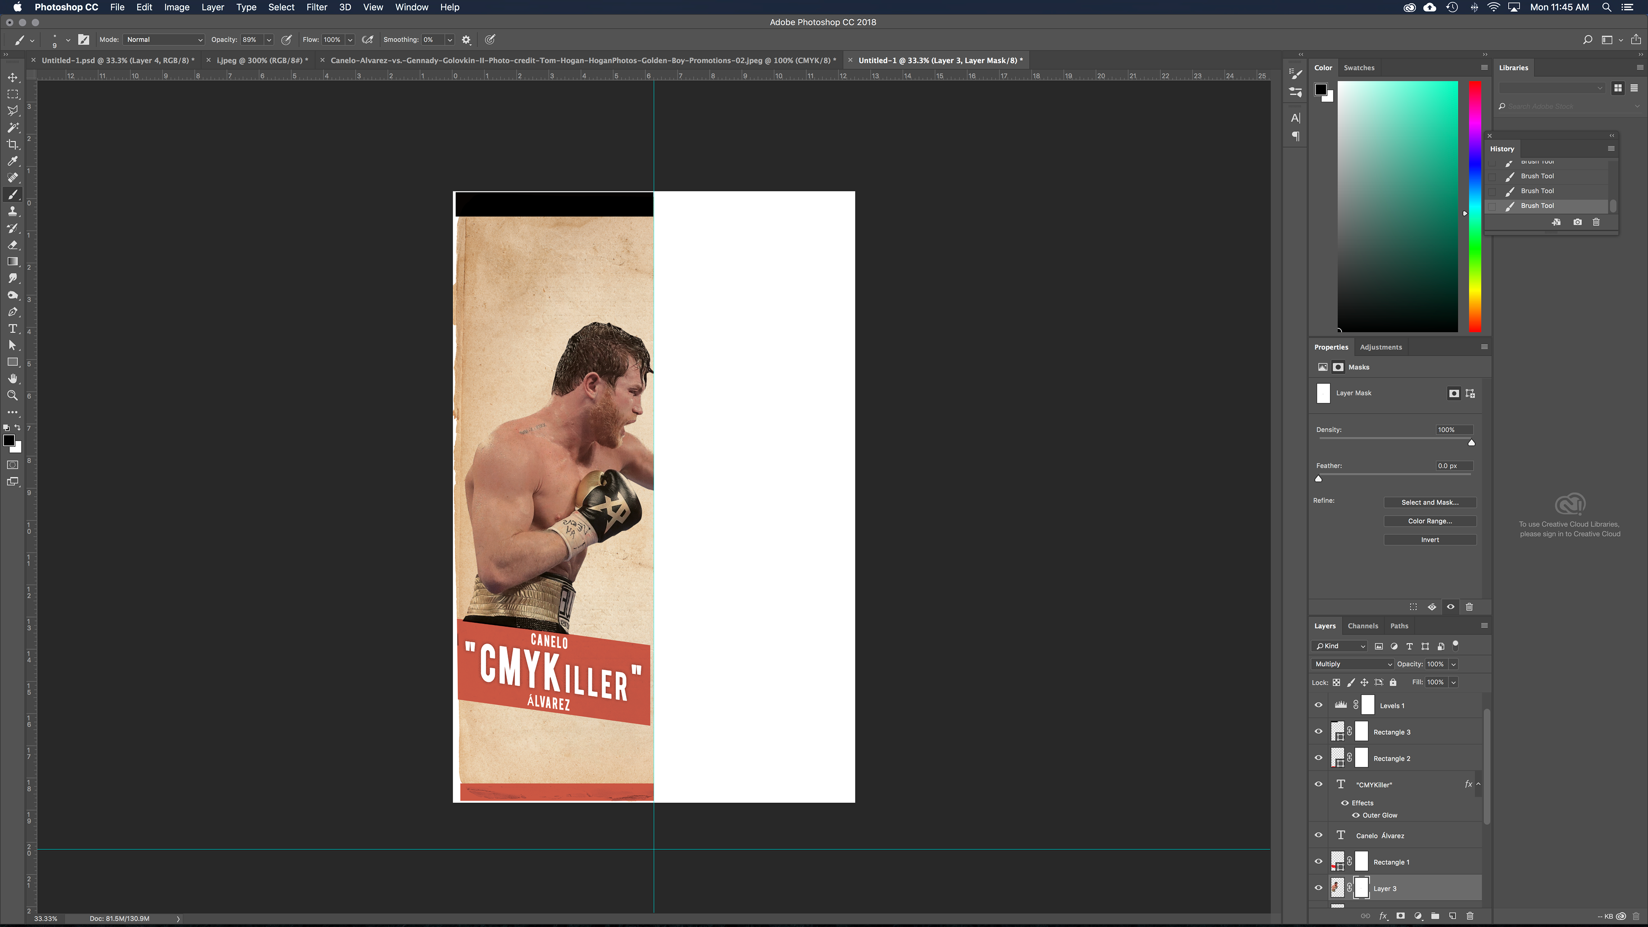Select the Polygonal Lasso tool
Image resolution: width=1648 pixels, height=927 pixels.
pyautogui.click(x=13, y=111)
